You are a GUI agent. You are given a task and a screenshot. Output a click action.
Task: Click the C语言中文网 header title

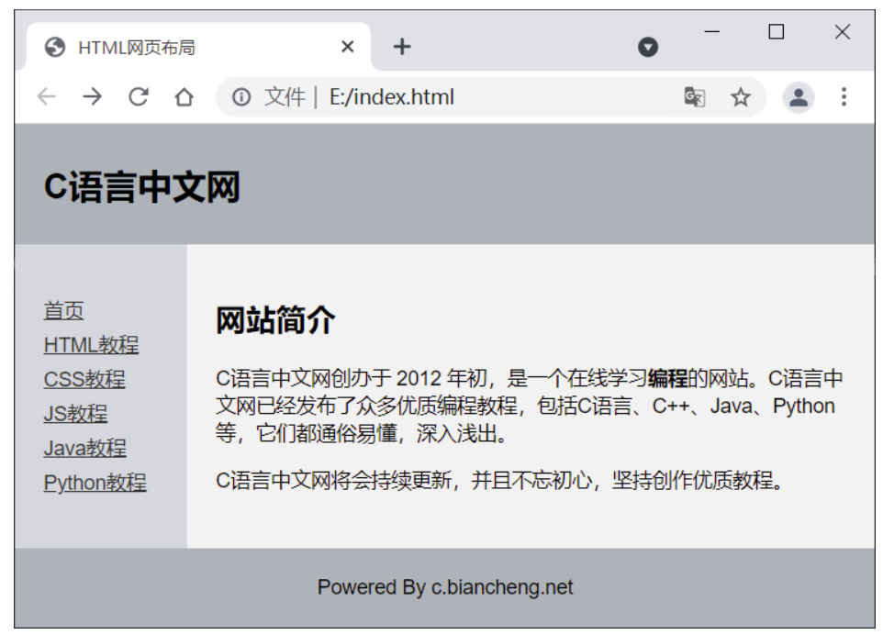[x=142, y=187]
